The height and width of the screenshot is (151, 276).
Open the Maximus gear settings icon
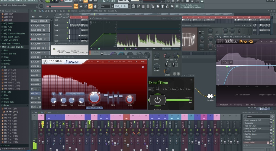pyautogui.click(x=93, y=18)
